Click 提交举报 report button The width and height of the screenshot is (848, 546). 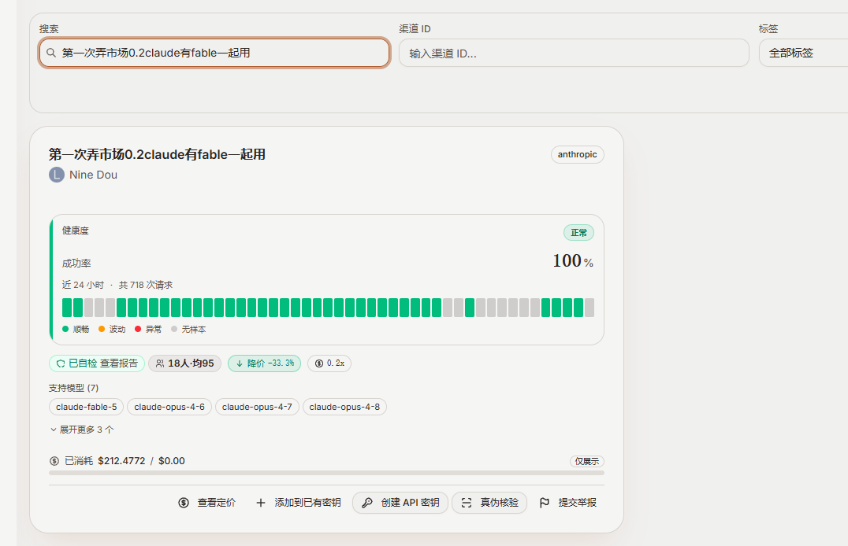coord(568,503)
